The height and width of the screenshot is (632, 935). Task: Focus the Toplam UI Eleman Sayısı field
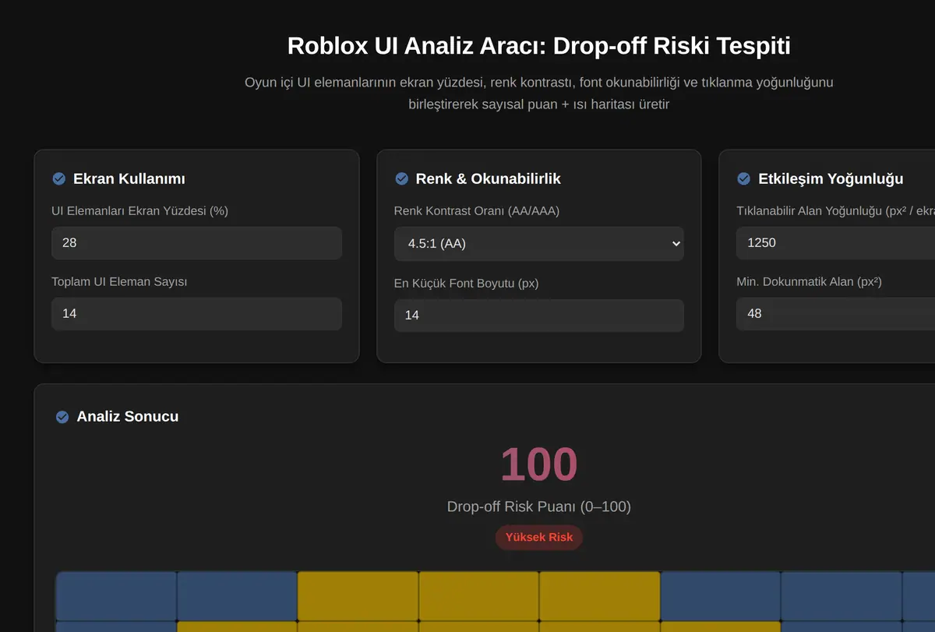[x=196, y=314]
